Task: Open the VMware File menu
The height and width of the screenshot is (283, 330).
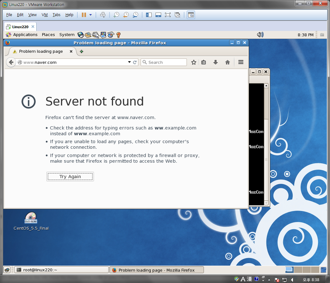Action: [x=9, y=15]
